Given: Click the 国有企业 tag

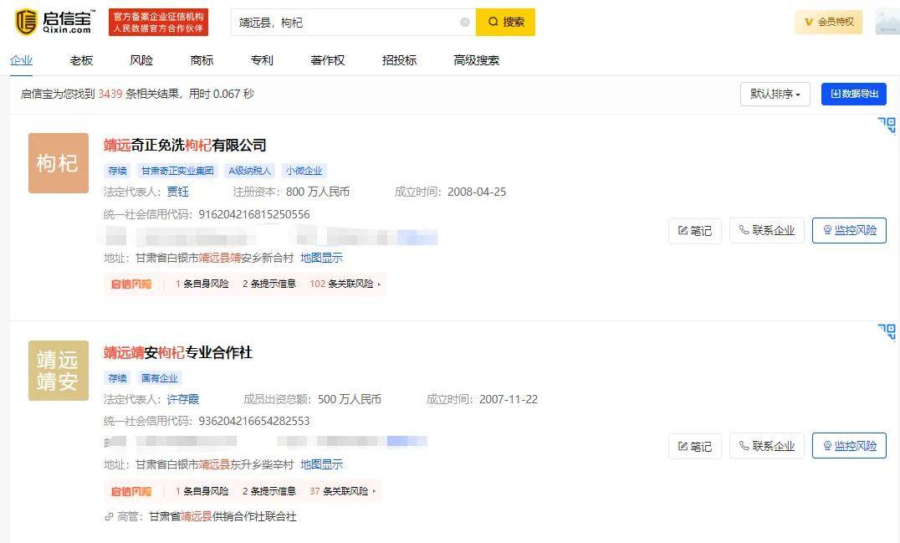Looking at the screenshot, I should coord(160,377).
